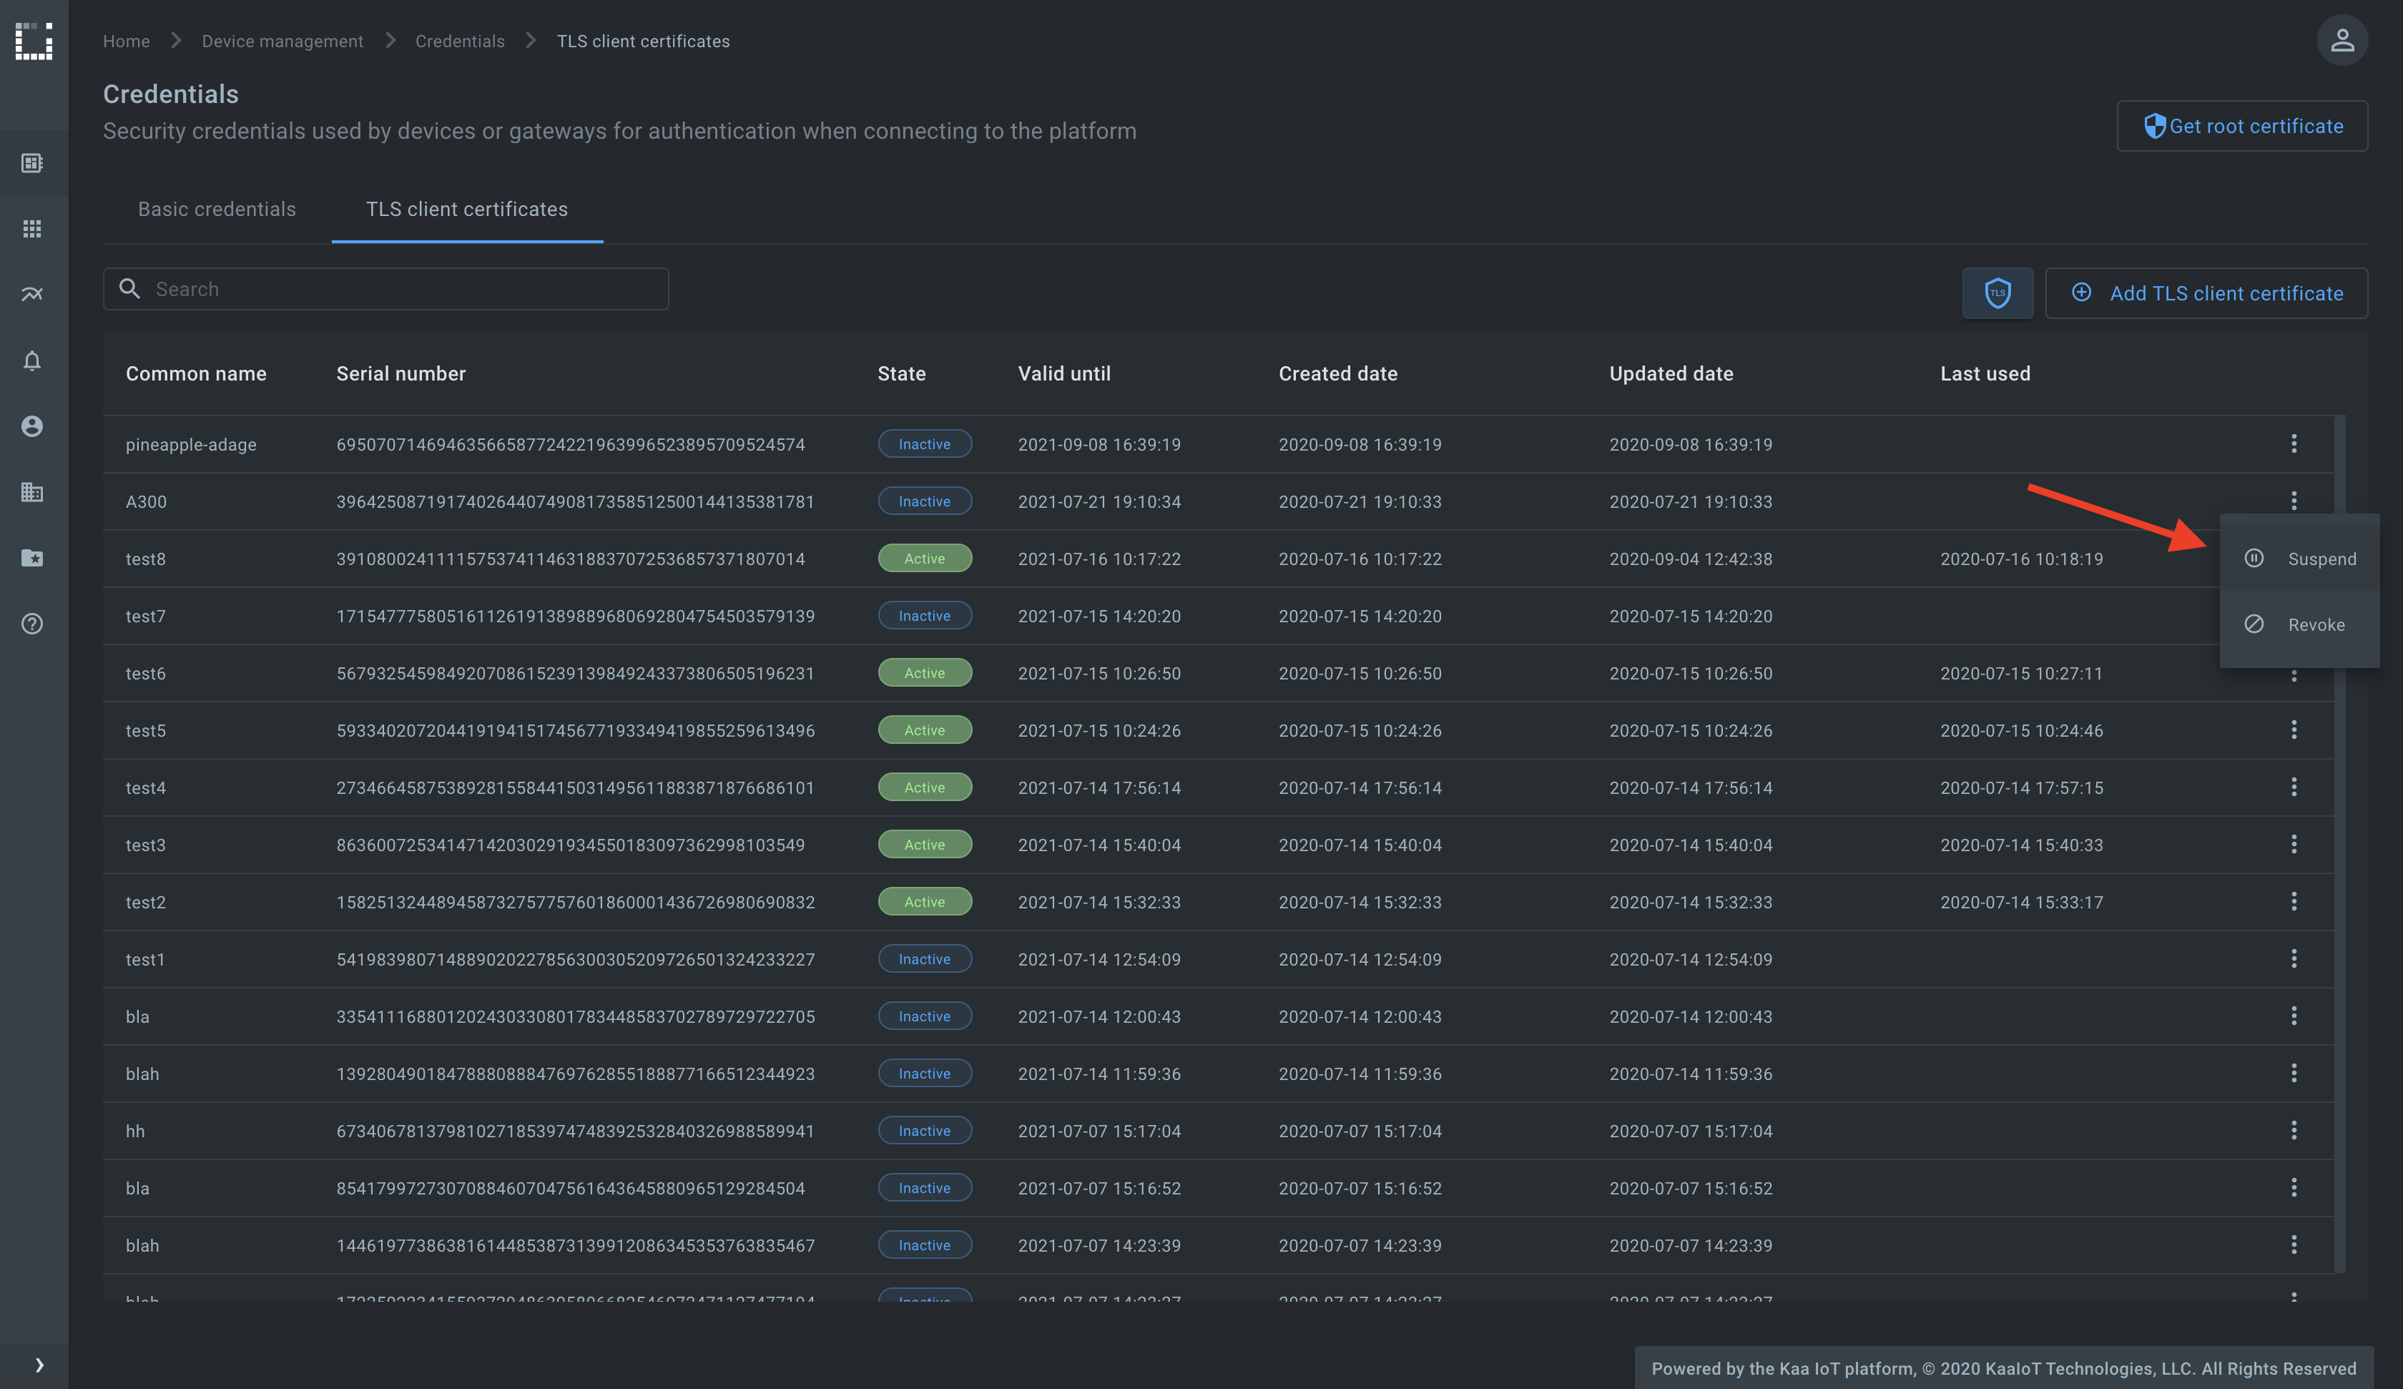Expand three-dot menu for test1 certificate
The width and height of the screenshot is (2403, 1389).
(x=2294, y=959)
